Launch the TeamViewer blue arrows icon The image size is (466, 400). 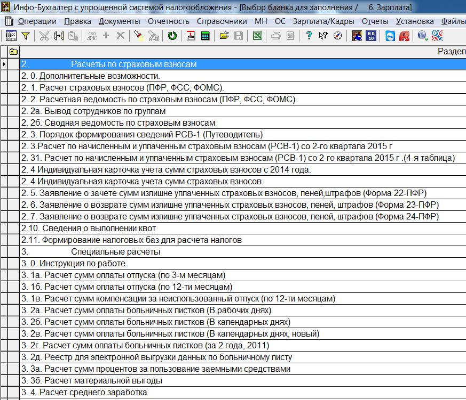pos(390,36)
